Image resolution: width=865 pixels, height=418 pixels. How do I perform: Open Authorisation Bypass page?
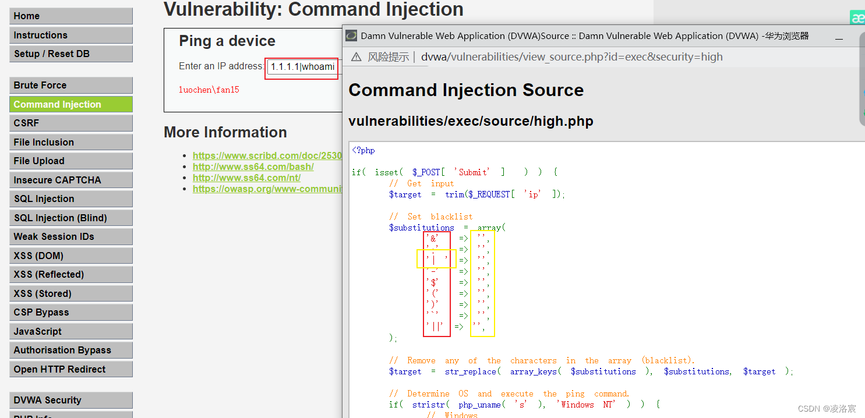[x=70, y=350]
